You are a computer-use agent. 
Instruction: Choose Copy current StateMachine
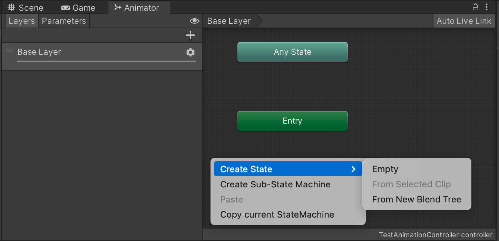click(x=277, y=214)
